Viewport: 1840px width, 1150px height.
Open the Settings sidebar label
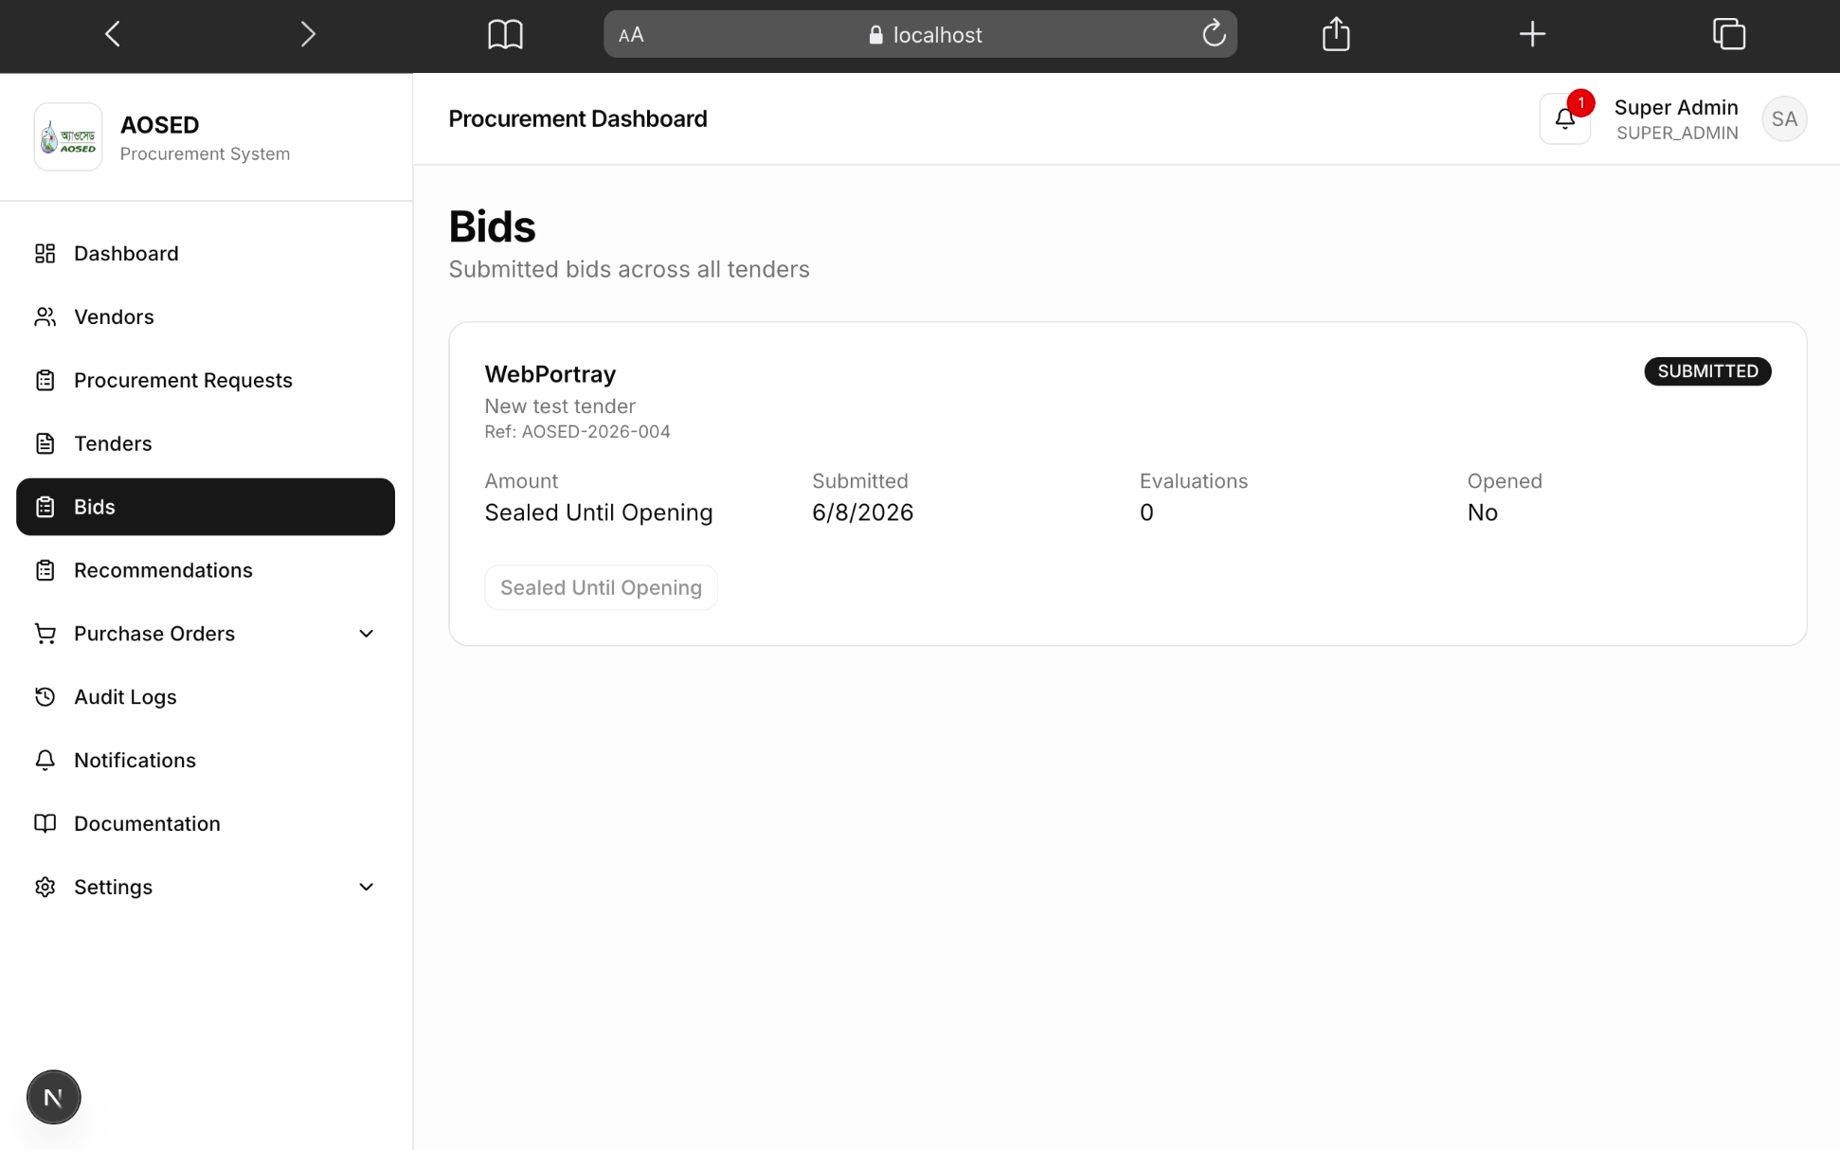[x=113, y=888]
